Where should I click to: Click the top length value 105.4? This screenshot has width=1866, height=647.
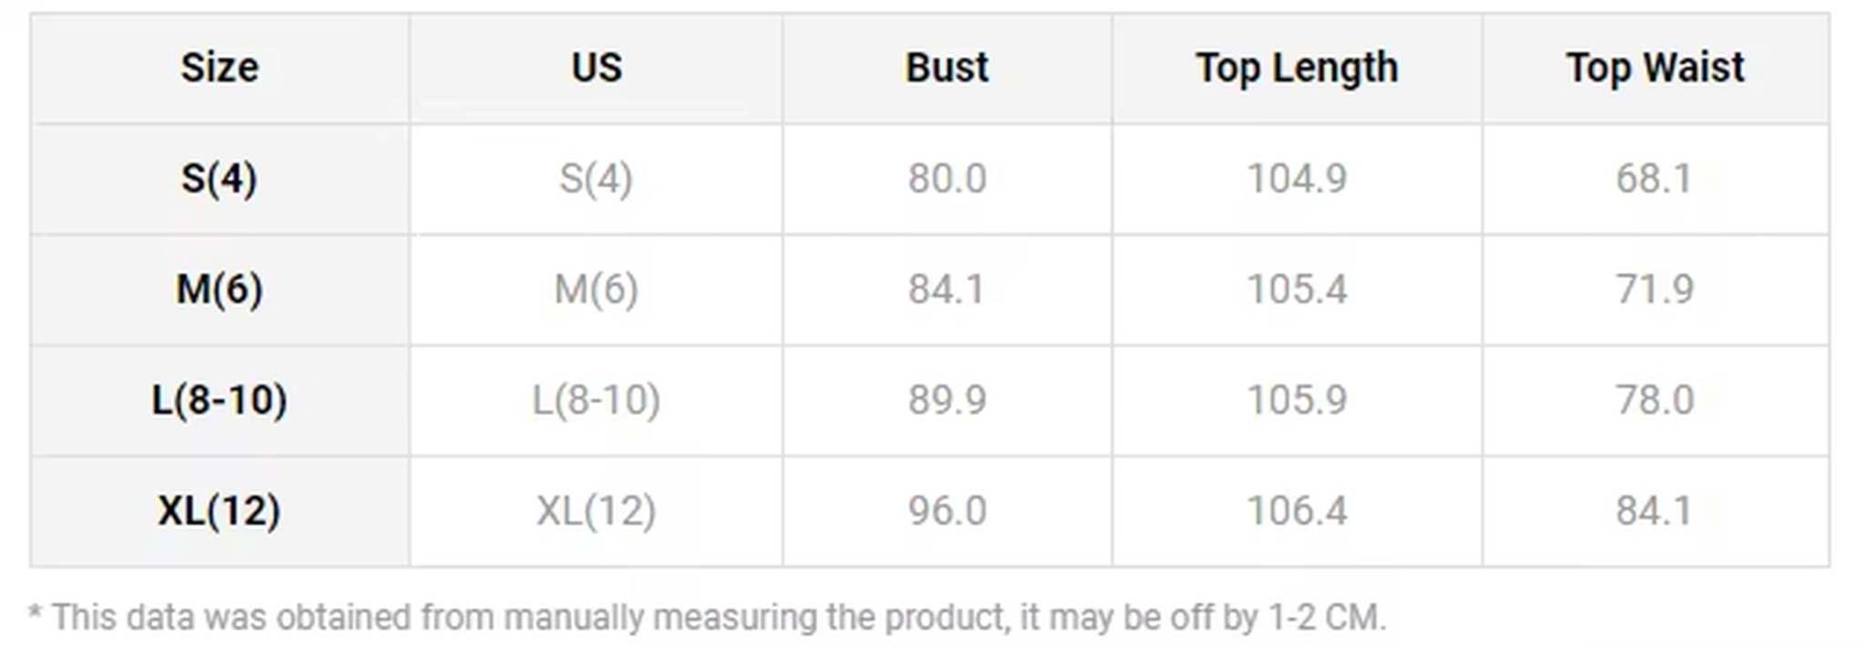[1297, 290]
